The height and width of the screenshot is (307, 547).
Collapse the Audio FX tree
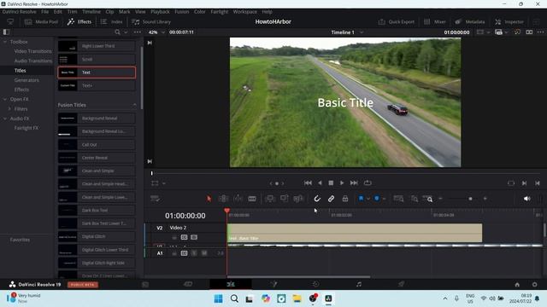[x=5, y=119]
